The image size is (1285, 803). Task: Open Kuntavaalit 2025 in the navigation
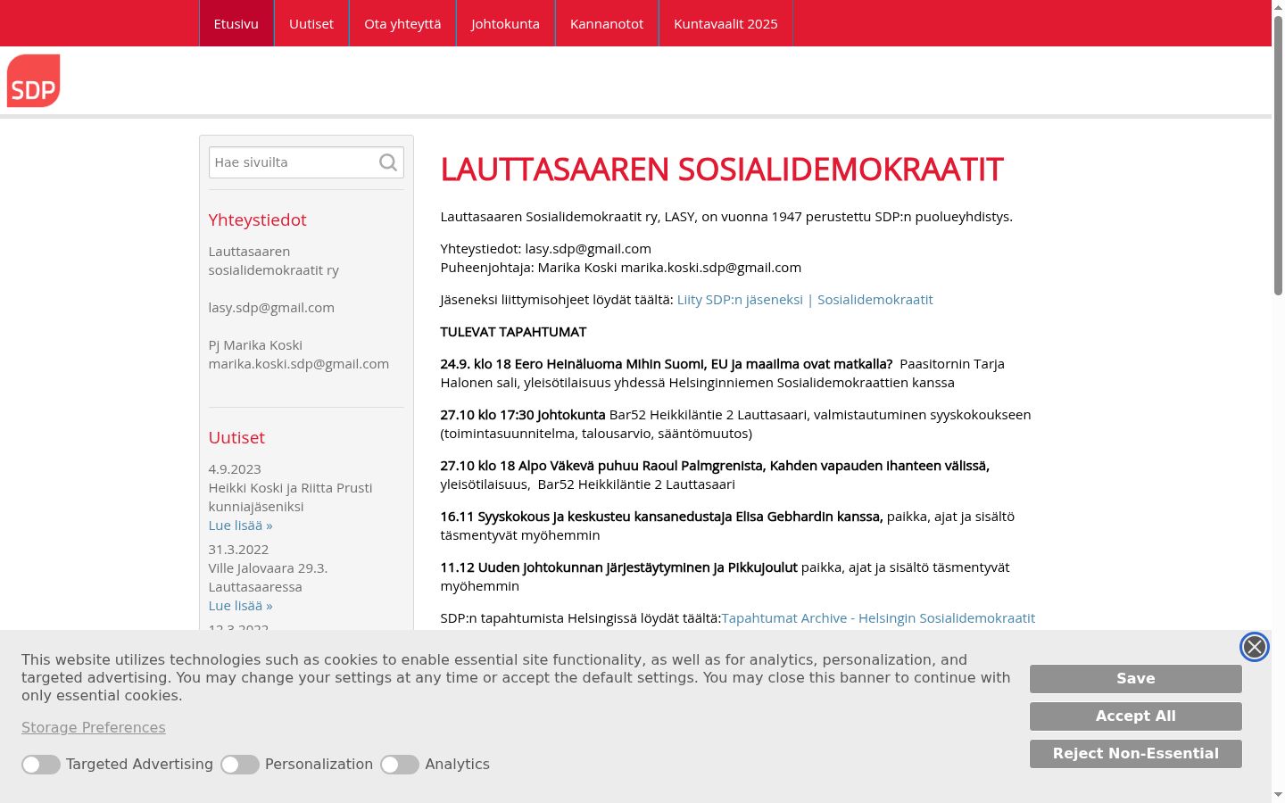tap(725, 23)
